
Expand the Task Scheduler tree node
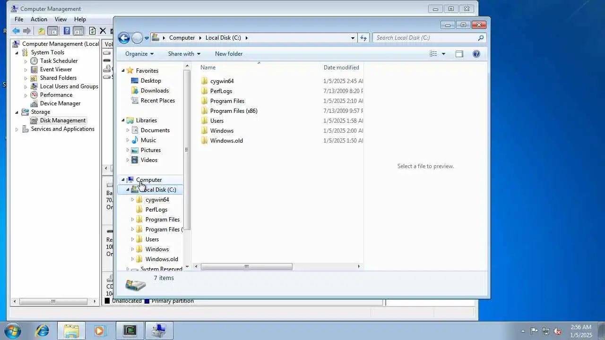(26, 61)
